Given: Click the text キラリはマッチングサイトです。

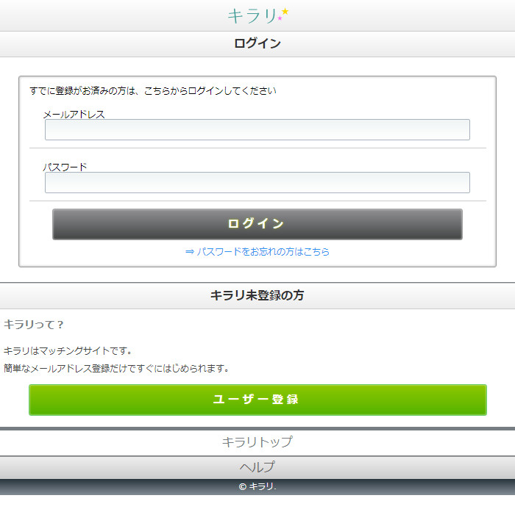Looking at the screenshot, I should 68,350.
